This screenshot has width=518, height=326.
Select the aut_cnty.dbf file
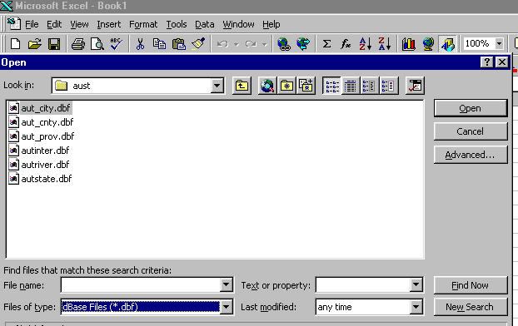[41, 122]
